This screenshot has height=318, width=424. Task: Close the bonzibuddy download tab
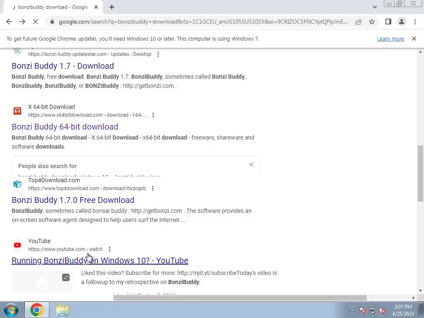click(96, 7)
